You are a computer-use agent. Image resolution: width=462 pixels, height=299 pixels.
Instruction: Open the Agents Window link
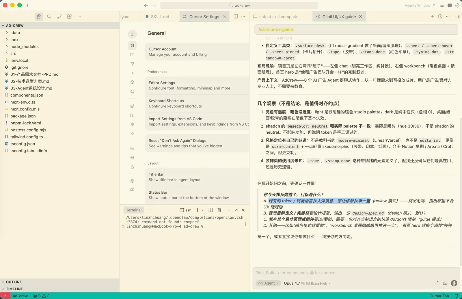point(420,5)
